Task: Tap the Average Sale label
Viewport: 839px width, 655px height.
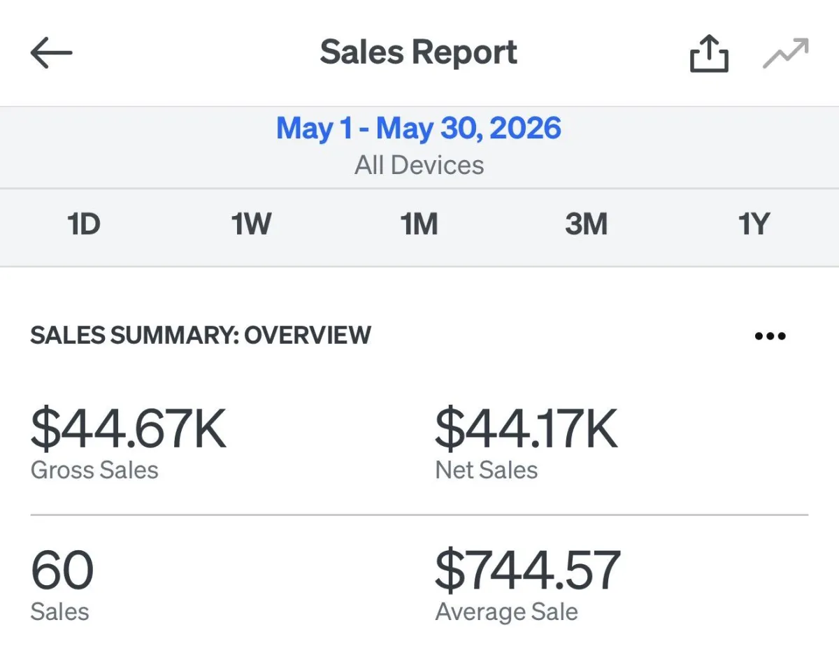Action: pos(507,612)
